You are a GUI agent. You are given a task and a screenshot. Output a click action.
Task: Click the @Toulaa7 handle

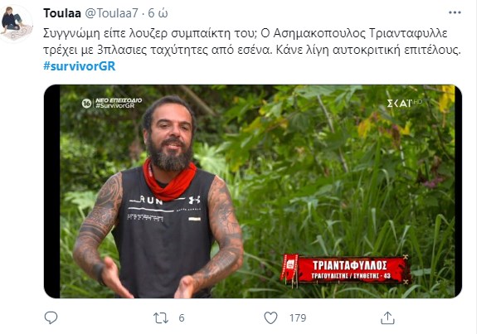pyautogui.click(x=111, y=13)
